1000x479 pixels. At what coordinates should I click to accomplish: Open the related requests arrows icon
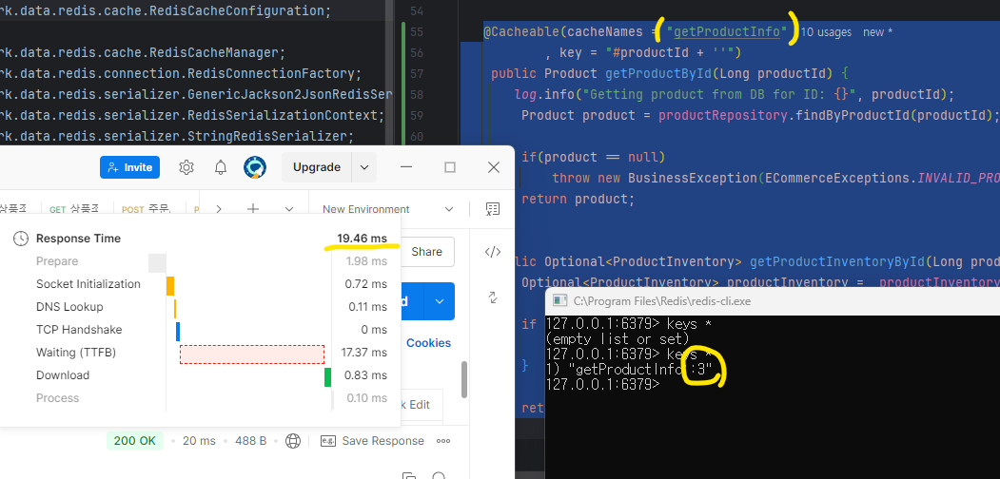(x=492, y=297)
